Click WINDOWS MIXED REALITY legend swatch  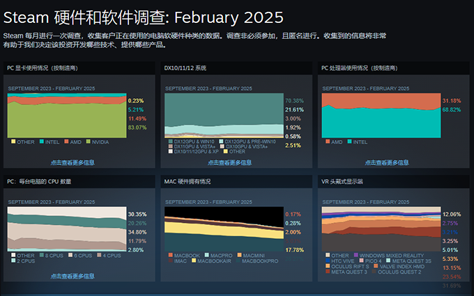pos(356,255)
